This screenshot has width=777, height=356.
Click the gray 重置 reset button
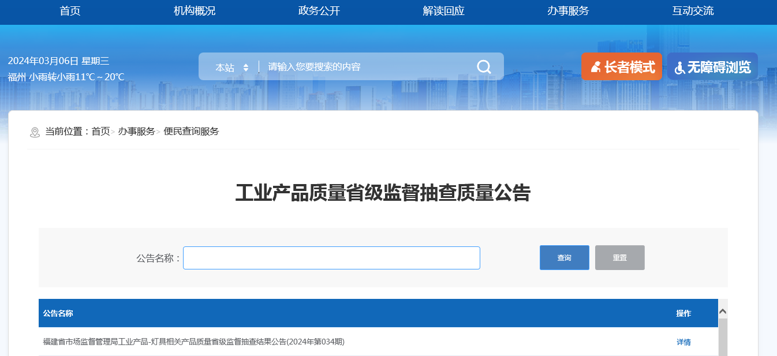click(619, 258)
